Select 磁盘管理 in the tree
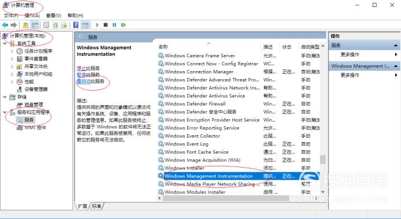 pos(34,105)
